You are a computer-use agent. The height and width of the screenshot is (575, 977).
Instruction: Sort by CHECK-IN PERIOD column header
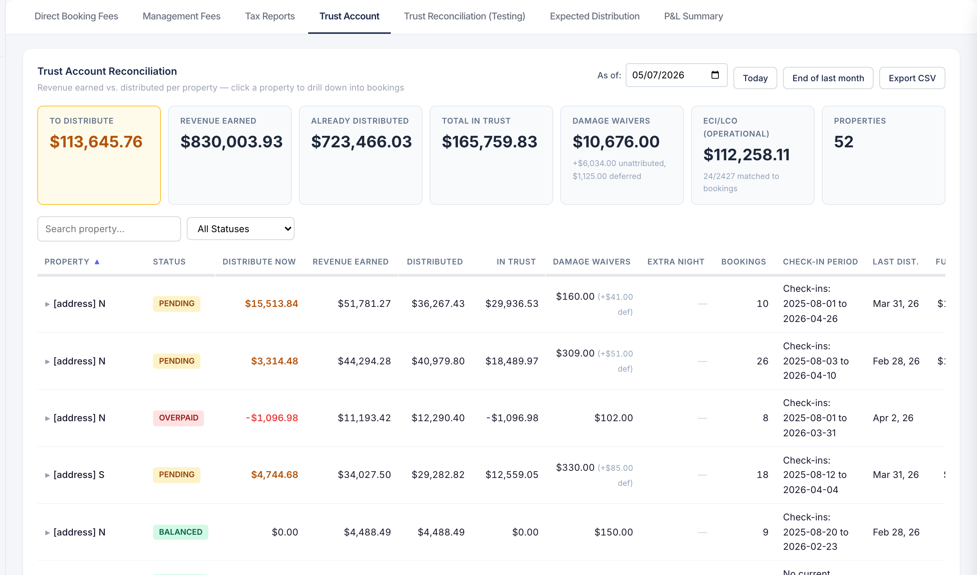(x=820, y=262)
